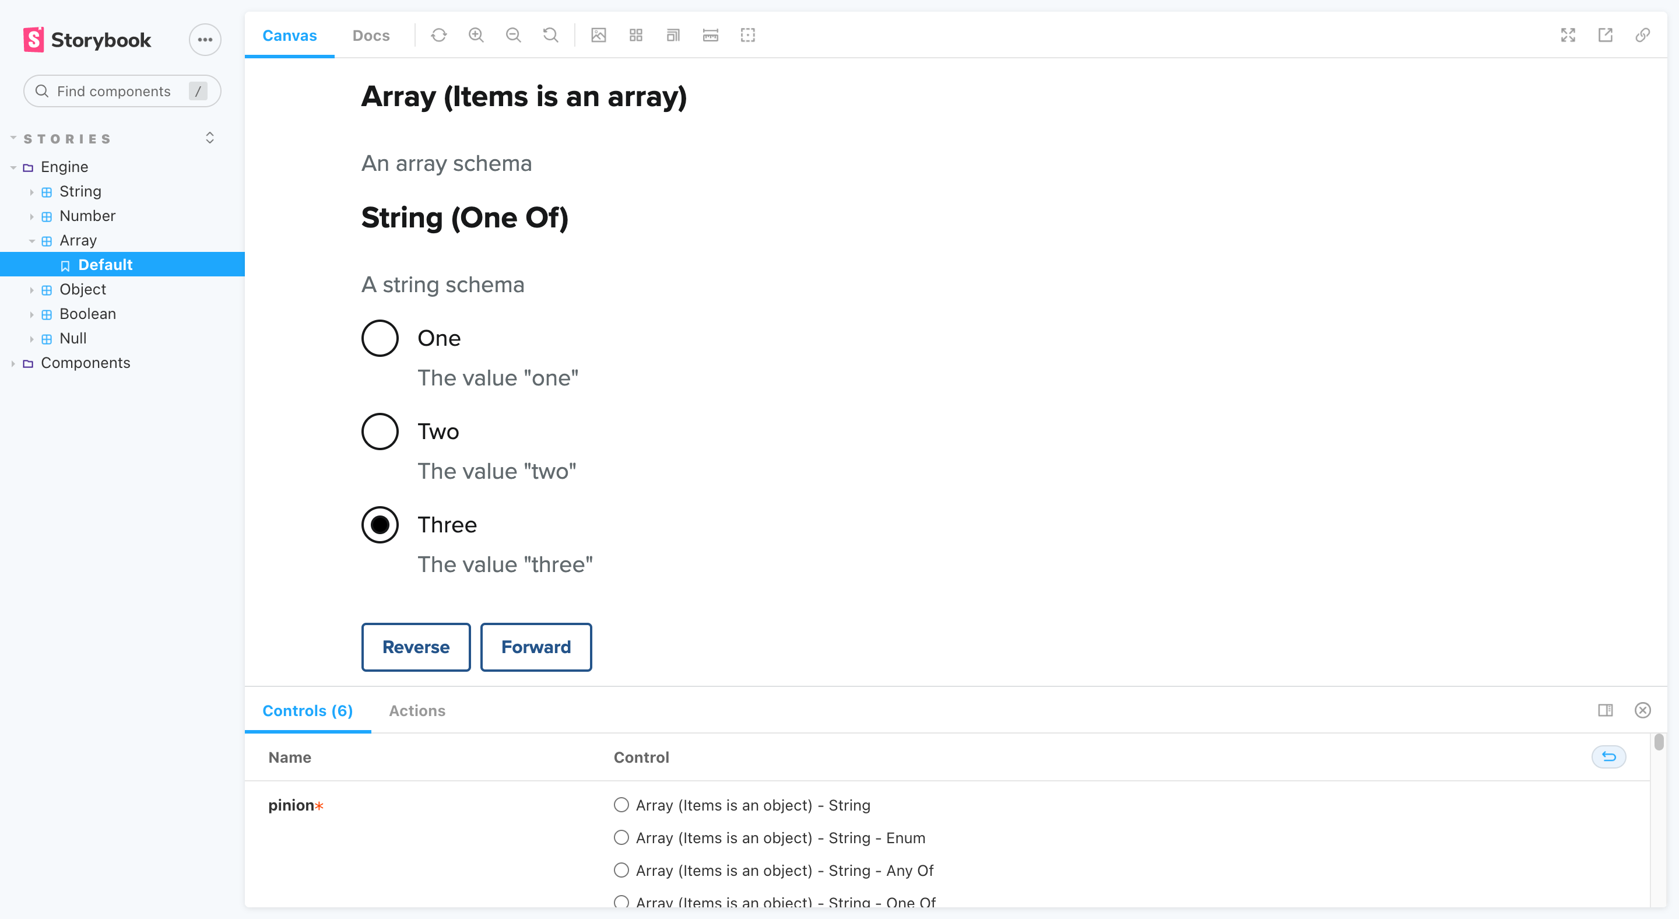
Task: Change preview background using image icon
Action: (x=598, y=35)
